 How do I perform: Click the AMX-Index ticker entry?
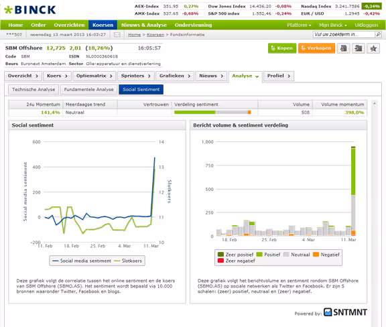point(166,13)
